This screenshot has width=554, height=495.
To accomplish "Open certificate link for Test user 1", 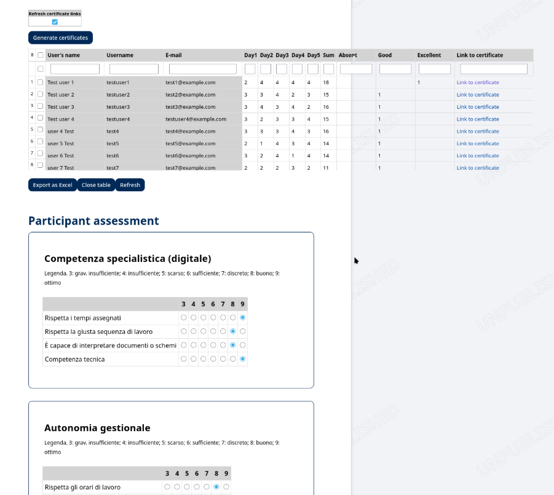I will click(x=477, y=82).
